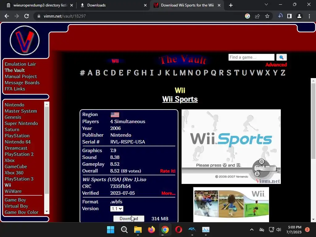Browse games starting with letter W
Viewport: 316px width, 237px height.
260,73
